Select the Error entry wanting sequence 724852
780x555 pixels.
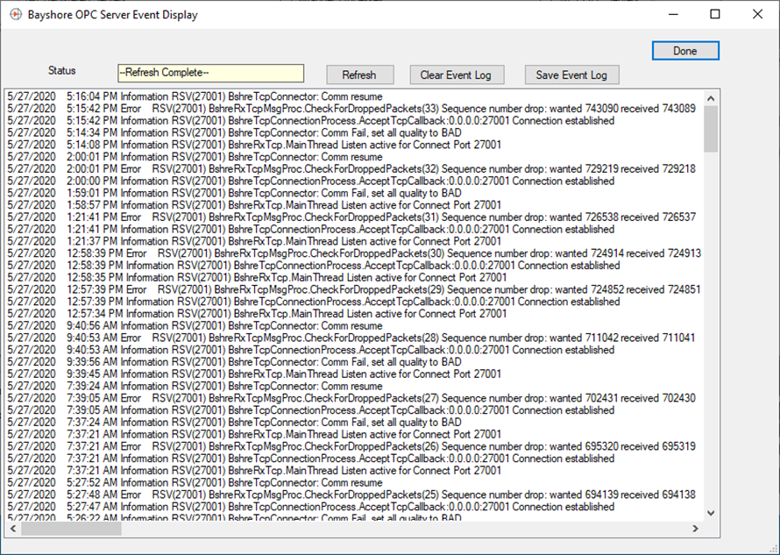click(354, 289)
